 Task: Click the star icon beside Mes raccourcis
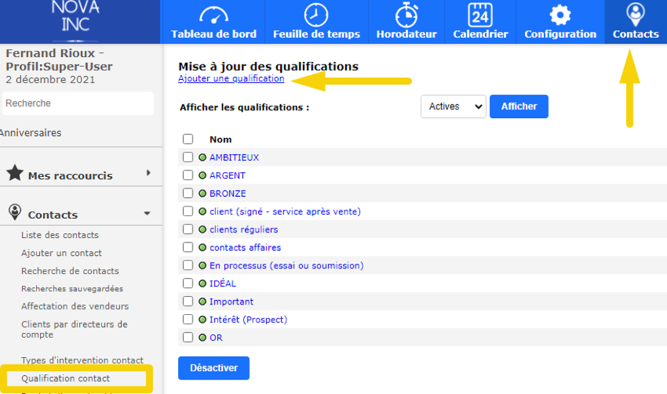[15, 174]
